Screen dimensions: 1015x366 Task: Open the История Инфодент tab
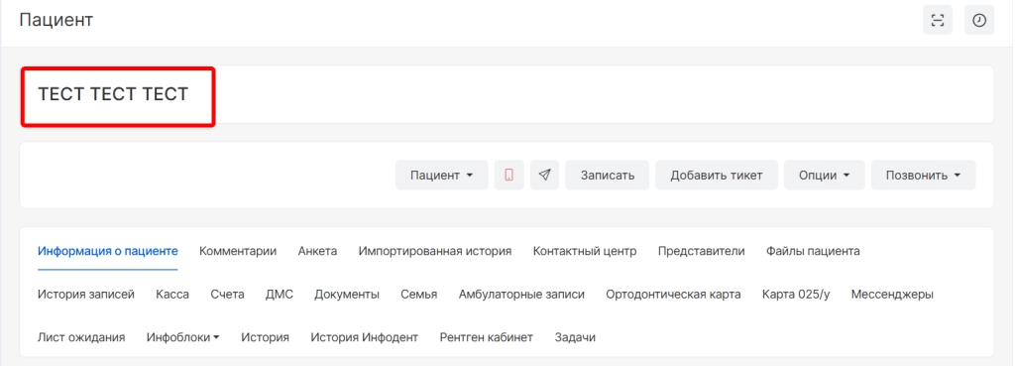pos(365,337)
